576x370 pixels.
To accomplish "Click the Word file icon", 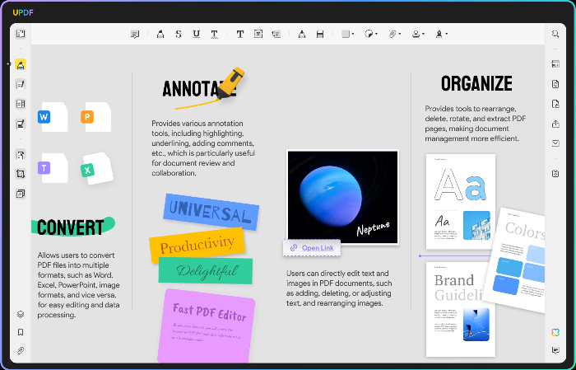I will [53, 117].
